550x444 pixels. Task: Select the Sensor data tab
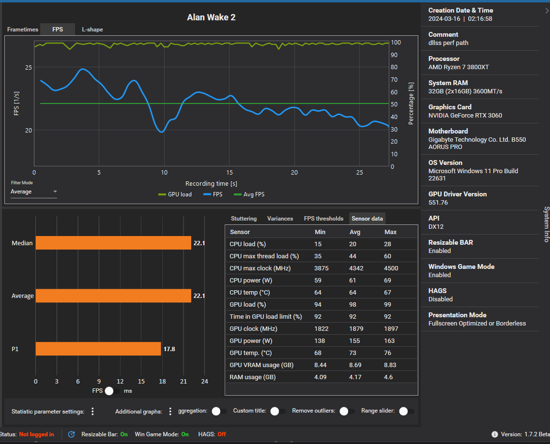(367, 218)
